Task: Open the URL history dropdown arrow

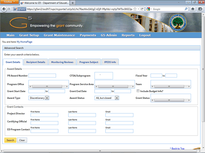Action: coord(138,9)
